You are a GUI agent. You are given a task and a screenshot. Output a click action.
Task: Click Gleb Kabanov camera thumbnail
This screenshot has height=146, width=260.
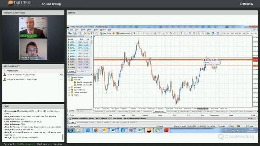[x=33, y=28]
